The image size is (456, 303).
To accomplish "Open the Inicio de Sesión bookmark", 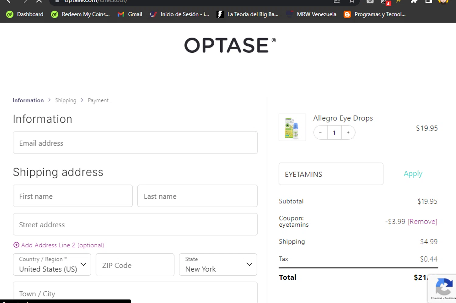I will (x=179, y=14).
